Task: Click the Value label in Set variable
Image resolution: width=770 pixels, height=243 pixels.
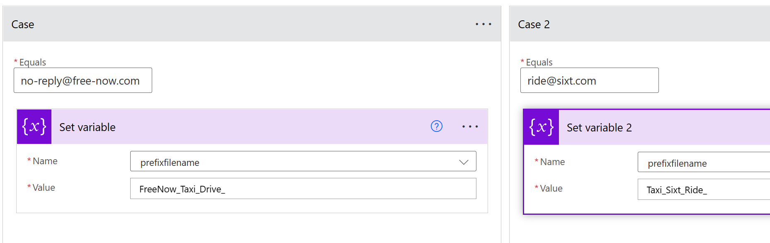Action: [x=44, y=187]
